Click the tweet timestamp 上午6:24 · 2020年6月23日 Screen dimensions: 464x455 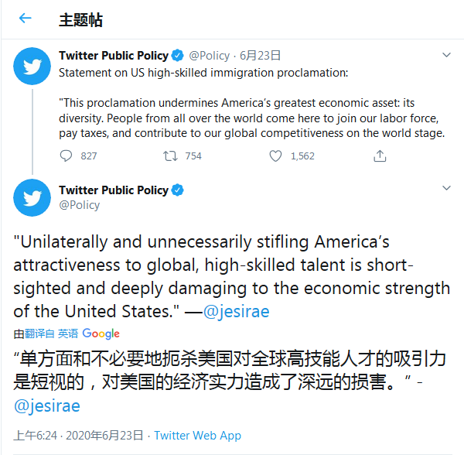click(79, 436)
